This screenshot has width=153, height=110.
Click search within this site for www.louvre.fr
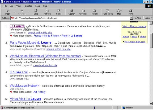[x=40, y=33]
